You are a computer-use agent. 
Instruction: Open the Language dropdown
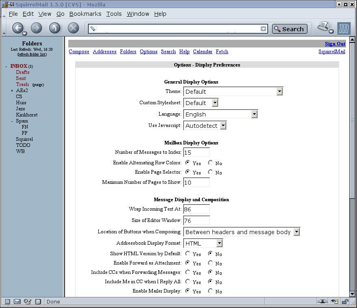221,114
